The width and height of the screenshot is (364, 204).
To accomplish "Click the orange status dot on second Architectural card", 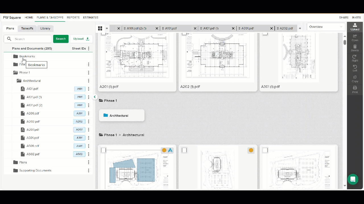I will 251,150.
